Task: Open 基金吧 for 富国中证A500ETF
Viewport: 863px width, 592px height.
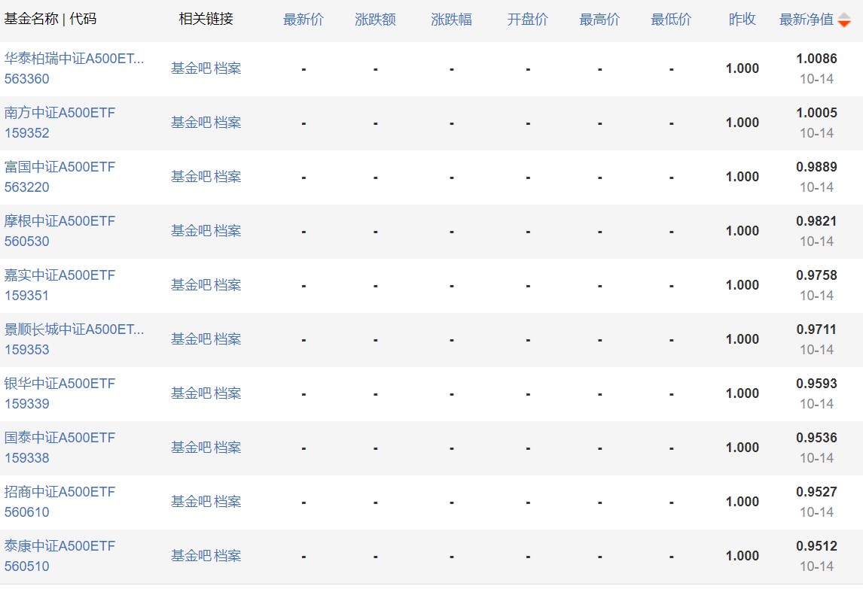Action: (x=191, y=177)
